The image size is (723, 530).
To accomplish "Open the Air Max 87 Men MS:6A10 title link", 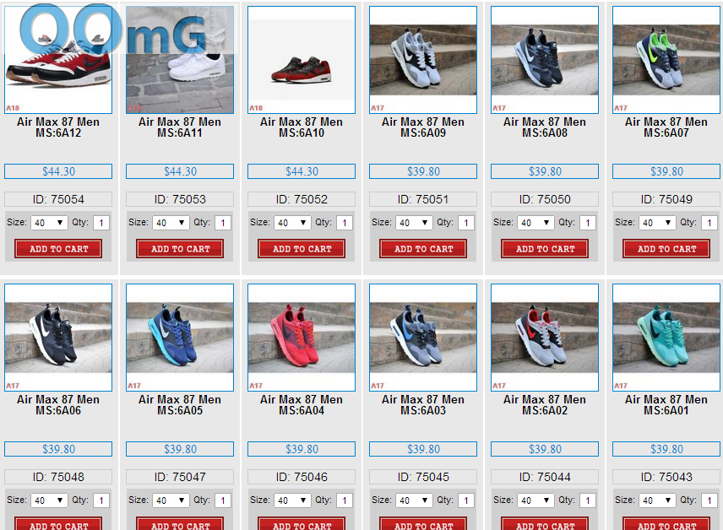I will tap(302, 127).
